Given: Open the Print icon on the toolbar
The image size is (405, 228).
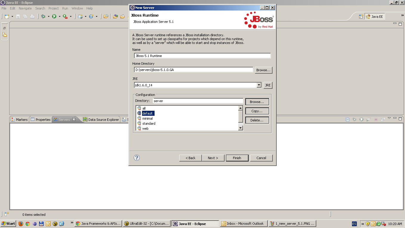Looking at the screenshot, I should tap(32, 17).
